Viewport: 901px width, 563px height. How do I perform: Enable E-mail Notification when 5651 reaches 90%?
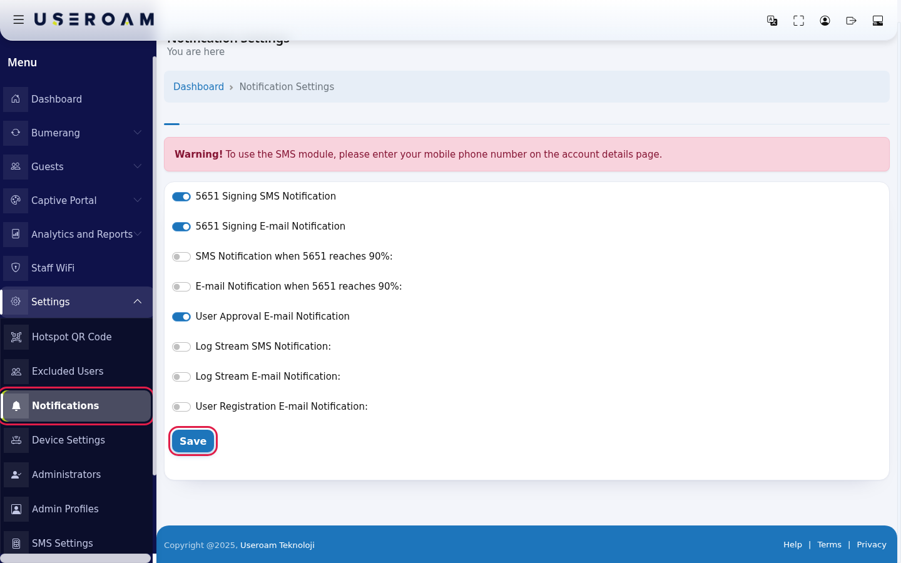(x=181, y=287)
